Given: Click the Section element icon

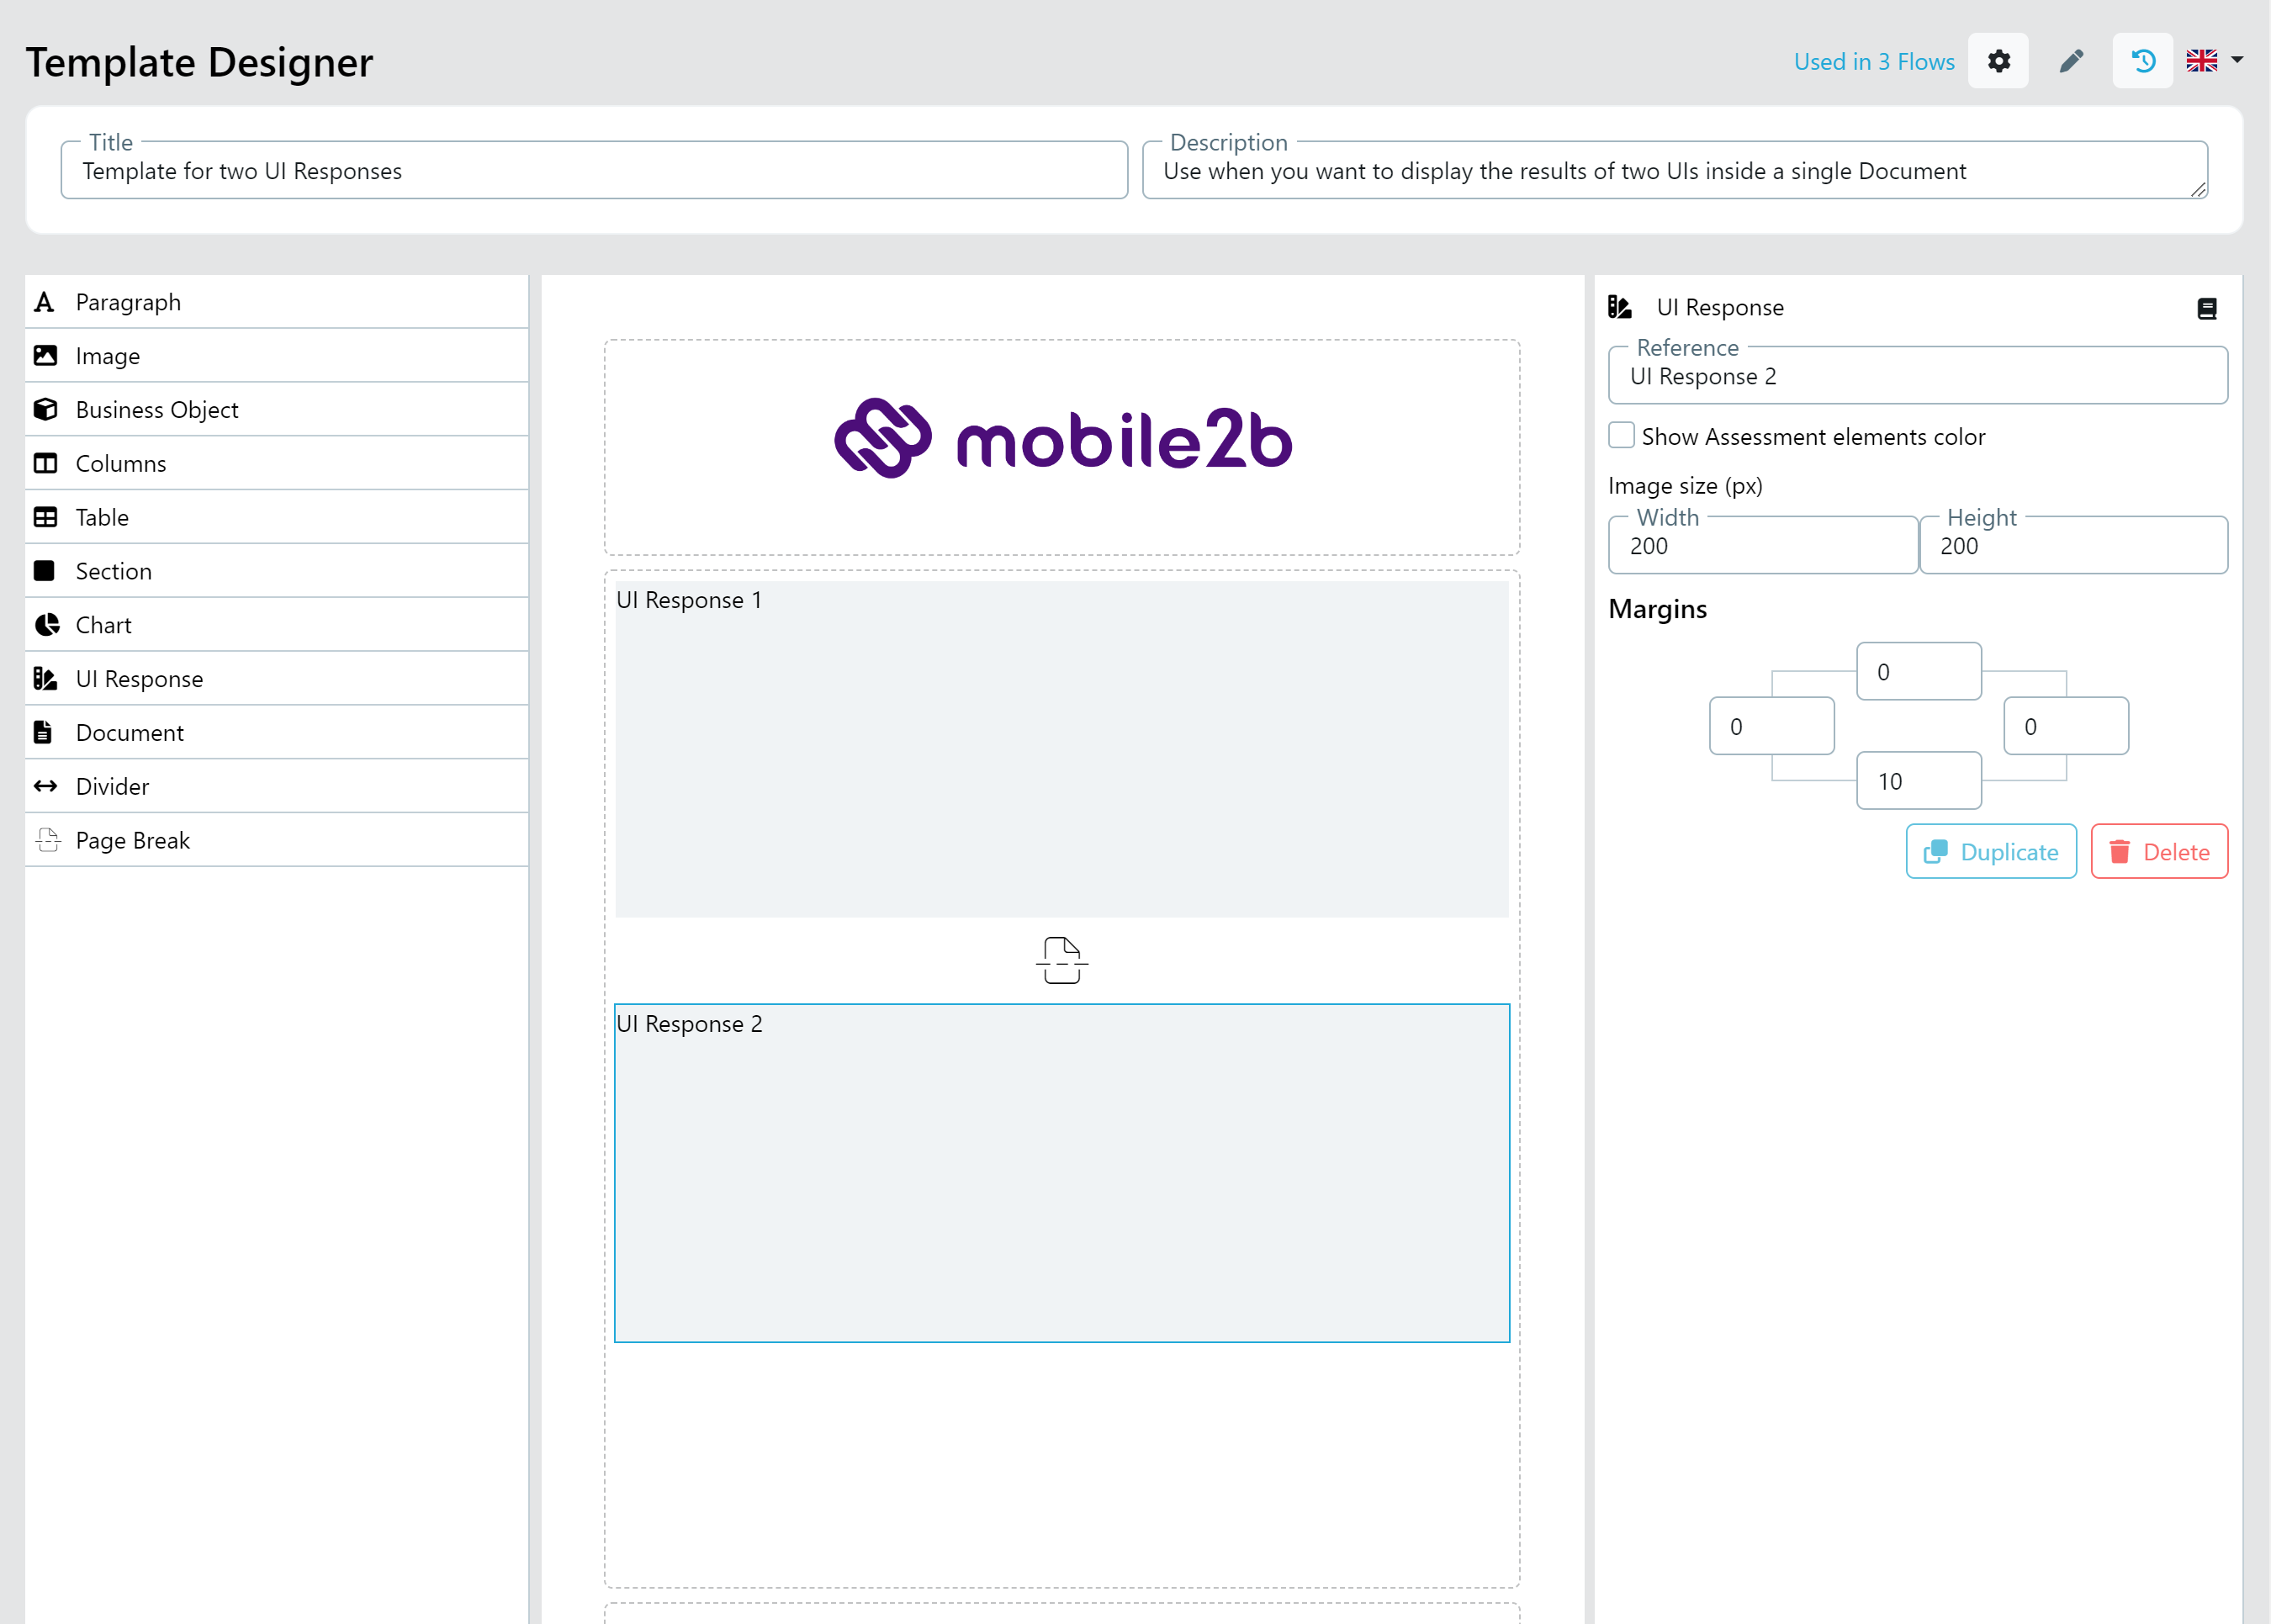Looking at the screenshot, I should 44,571.
